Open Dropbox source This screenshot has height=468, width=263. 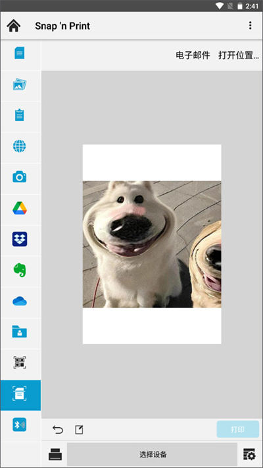point(20,239)
